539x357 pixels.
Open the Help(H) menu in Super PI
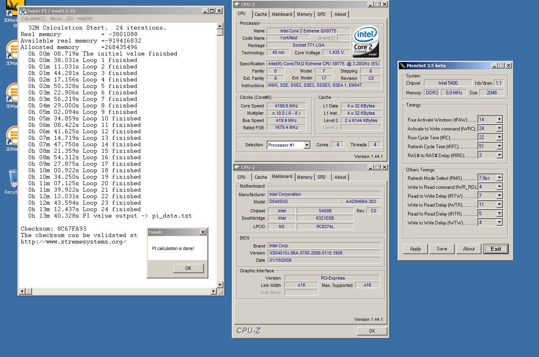(x=85, y=19)
